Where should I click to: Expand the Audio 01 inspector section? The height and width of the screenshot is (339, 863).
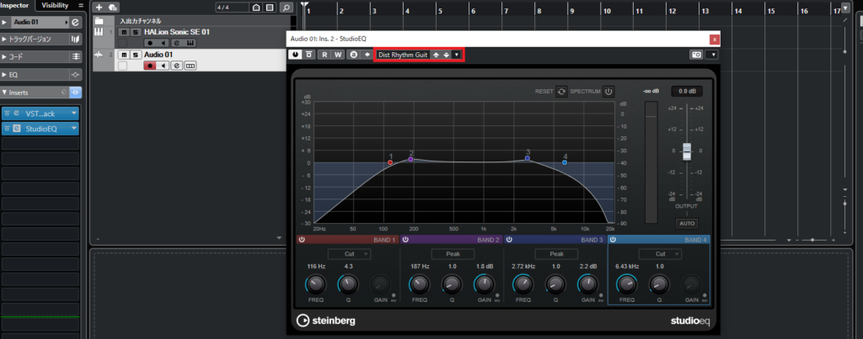click(x=4, y=22)
